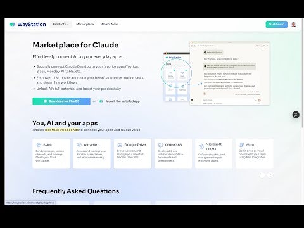The width and height of the screenshot is (304, 228).
Task: Open the user profile avatar
Action: (x=293, y=25)
